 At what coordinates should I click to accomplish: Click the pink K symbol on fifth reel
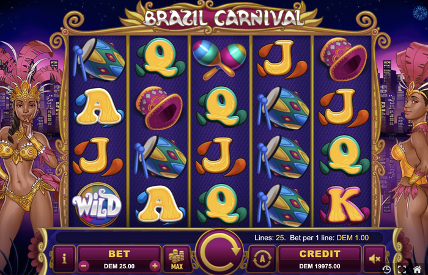pyautogui.click(x=344, y=205)
